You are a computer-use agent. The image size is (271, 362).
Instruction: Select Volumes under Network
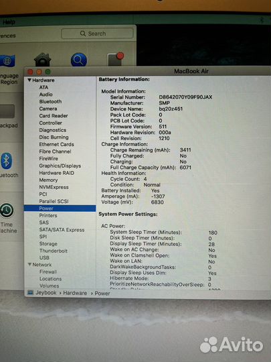[50, 286]
